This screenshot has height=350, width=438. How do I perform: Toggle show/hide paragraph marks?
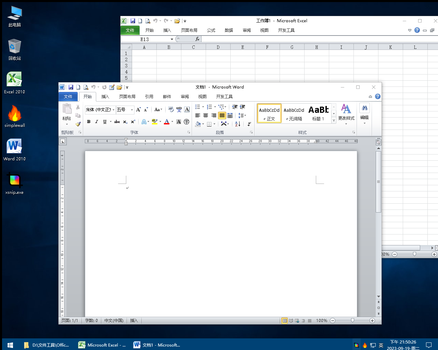(249, 124)
